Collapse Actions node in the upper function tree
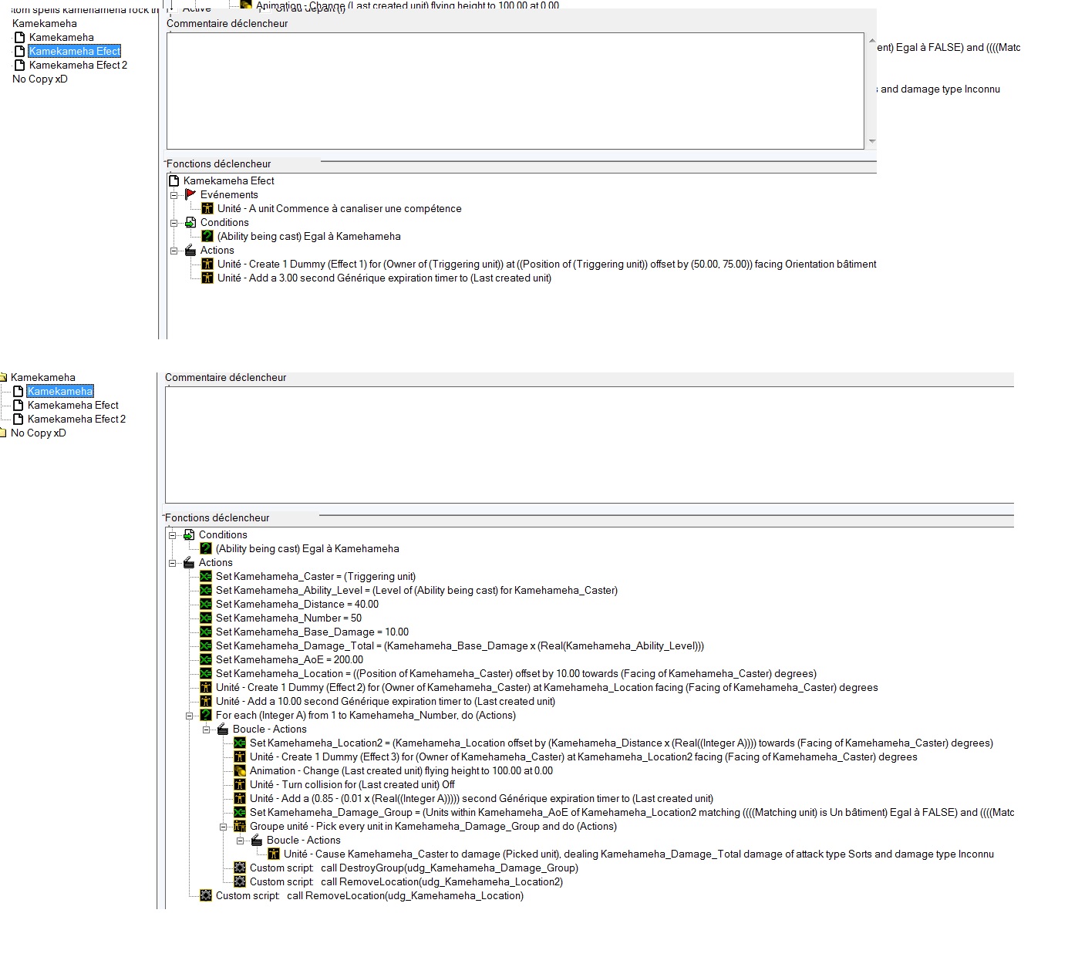This screenshot has width=1068, height=957. pyautogui.click(x=174, y=251)
